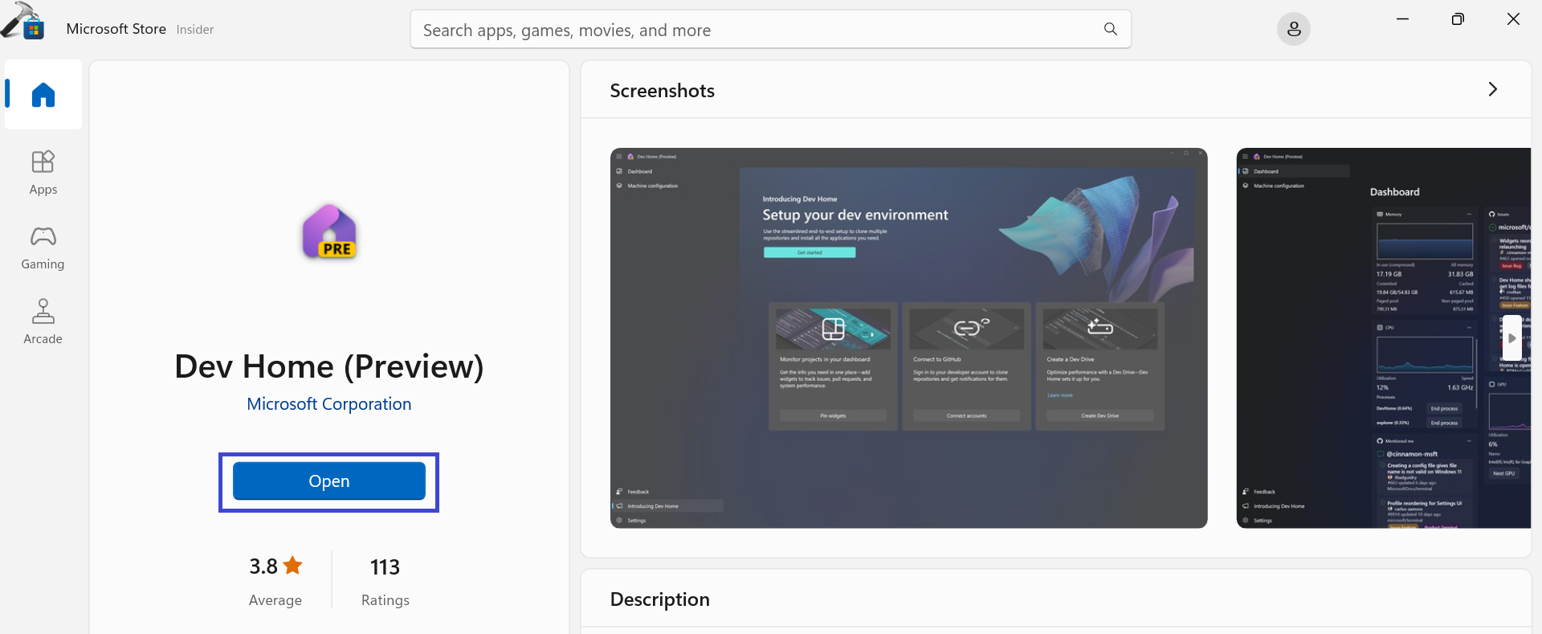This screenshot has width=1542, height=634.
Task: Open the Arcade section in the sidebar
Action: click(43, 321)
